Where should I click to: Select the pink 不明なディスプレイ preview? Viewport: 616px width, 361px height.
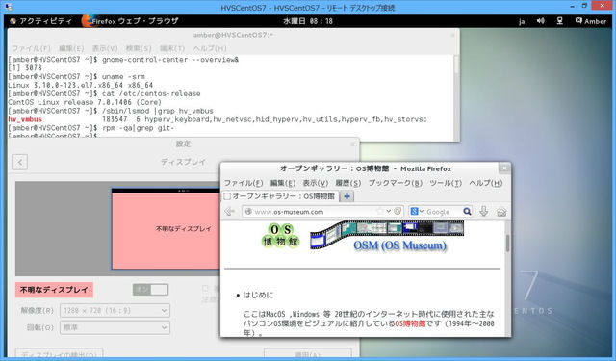click(x=166, y=230)
